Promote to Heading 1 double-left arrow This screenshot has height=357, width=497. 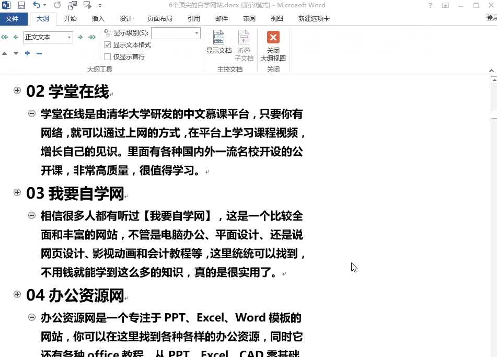pos(5,37)
